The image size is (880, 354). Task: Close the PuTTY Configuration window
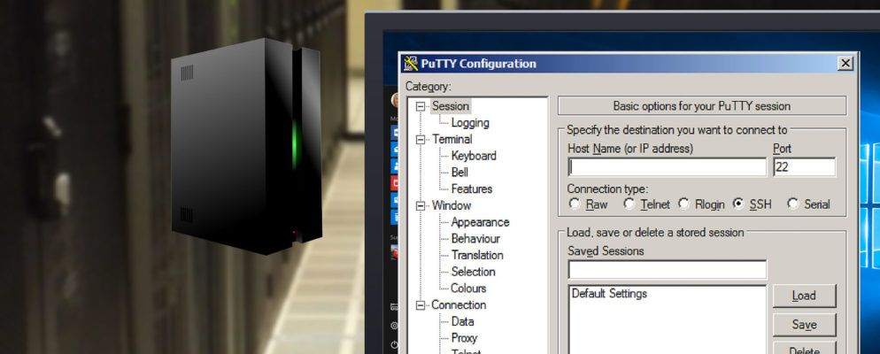tap(845, 64)
